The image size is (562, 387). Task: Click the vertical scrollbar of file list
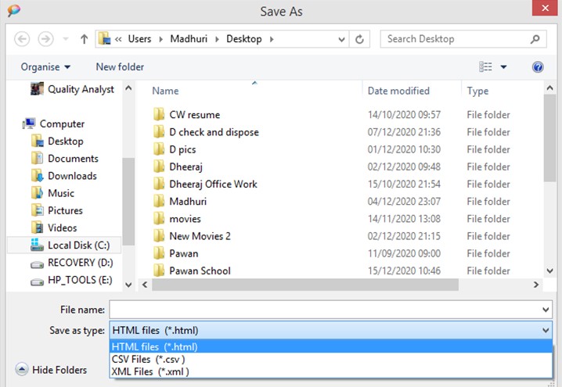pos(549,138)
